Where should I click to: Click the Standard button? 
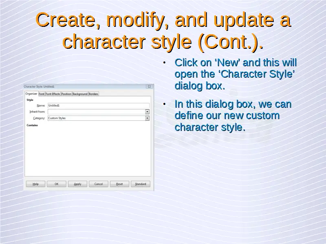tap(141, 184)
